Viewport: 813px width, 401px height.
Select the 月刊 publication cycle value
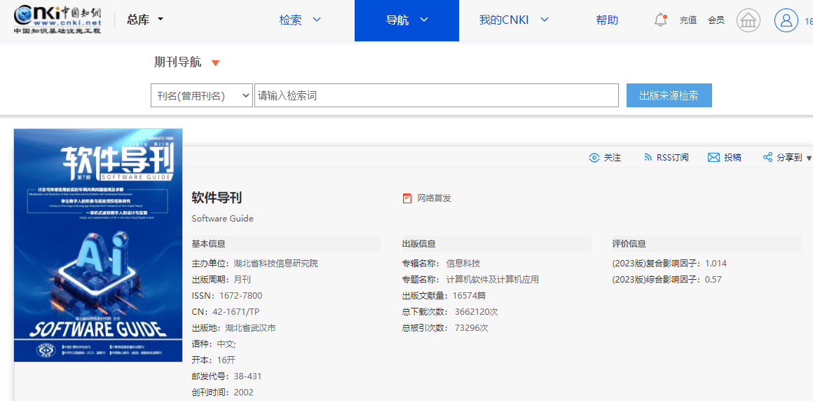pyautogui.click(x=242, y=280)
